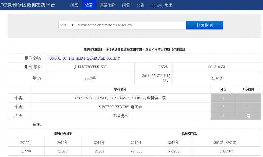Click the 分区 value 3 cell

pos(223,107)
